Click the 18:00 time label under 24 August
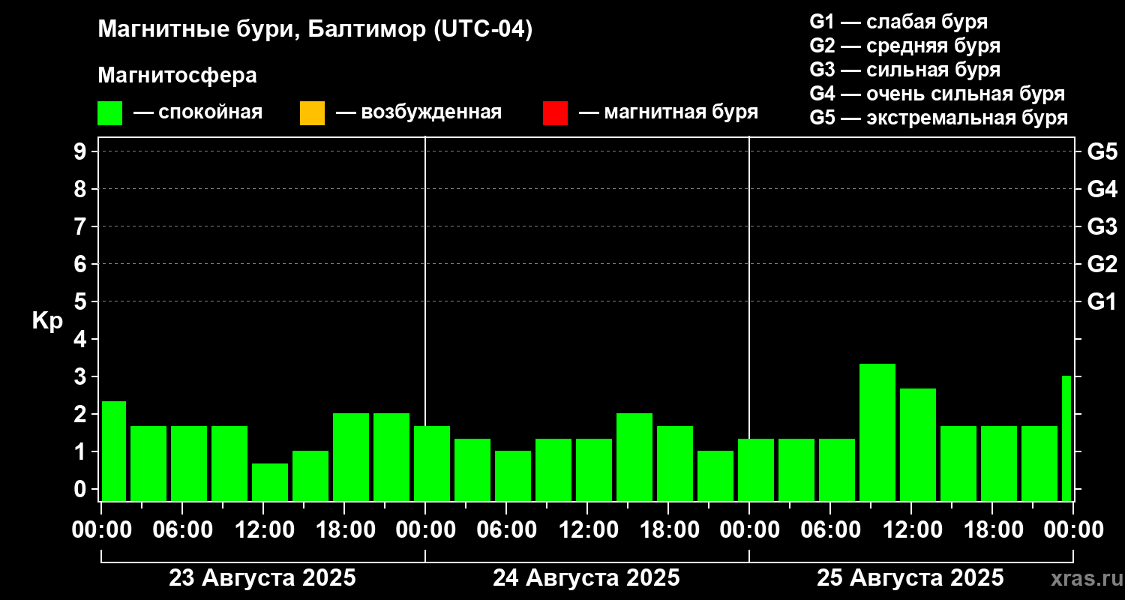The height and width of the screenshot is (600, 1125). click(668, 530)
